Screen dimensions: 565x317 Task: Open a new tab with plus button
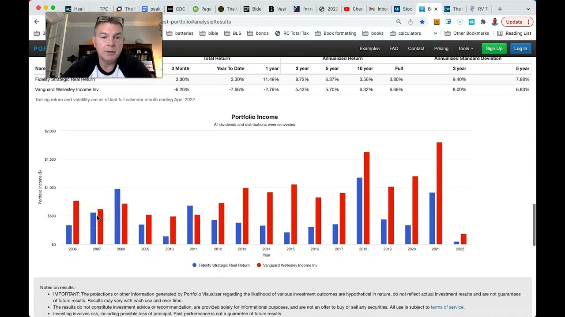[500, 9]
